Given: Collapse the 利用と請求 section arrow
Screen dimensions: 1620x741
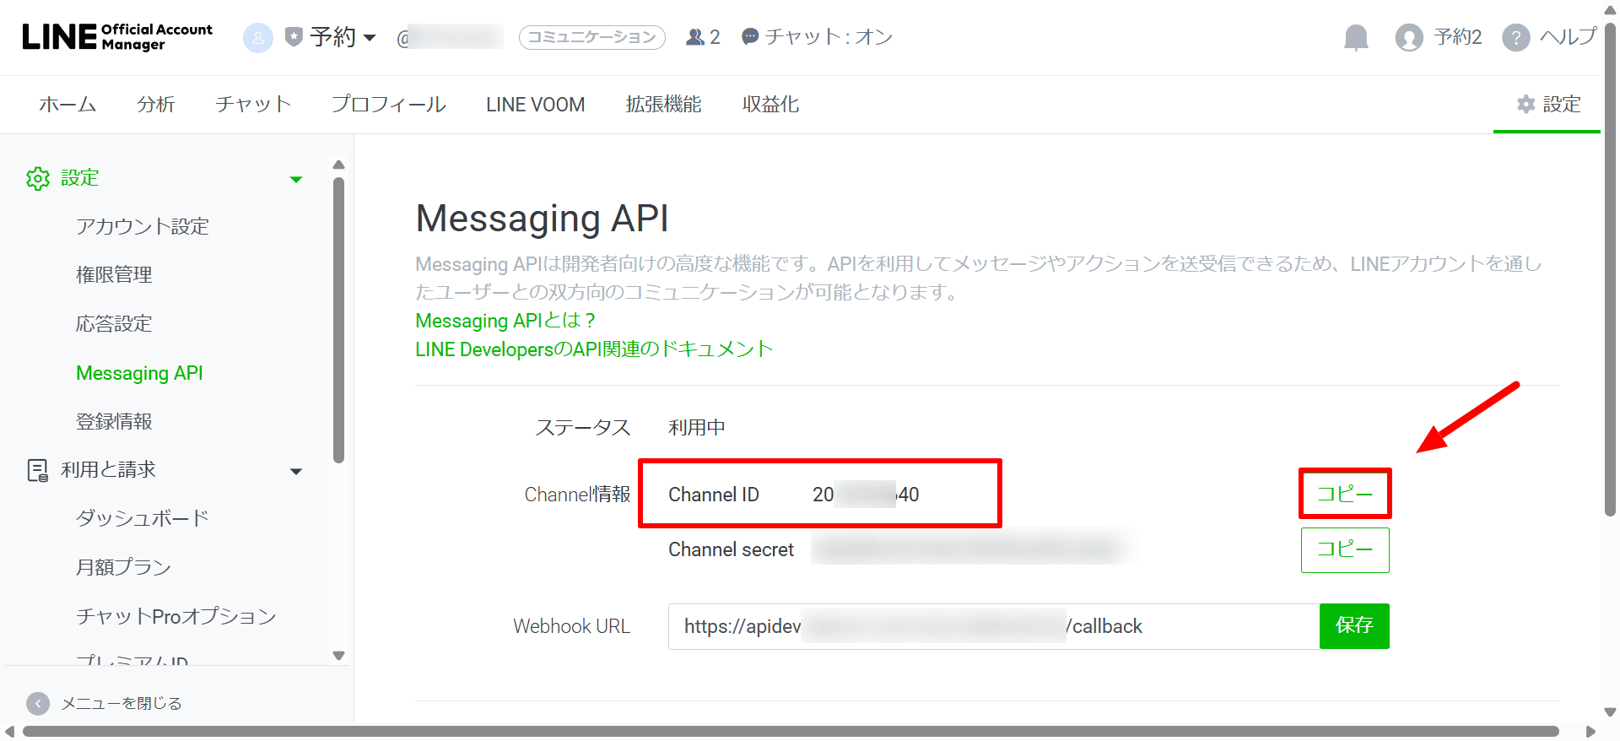Looking at the screenshot, I should [x=296, y=472].
